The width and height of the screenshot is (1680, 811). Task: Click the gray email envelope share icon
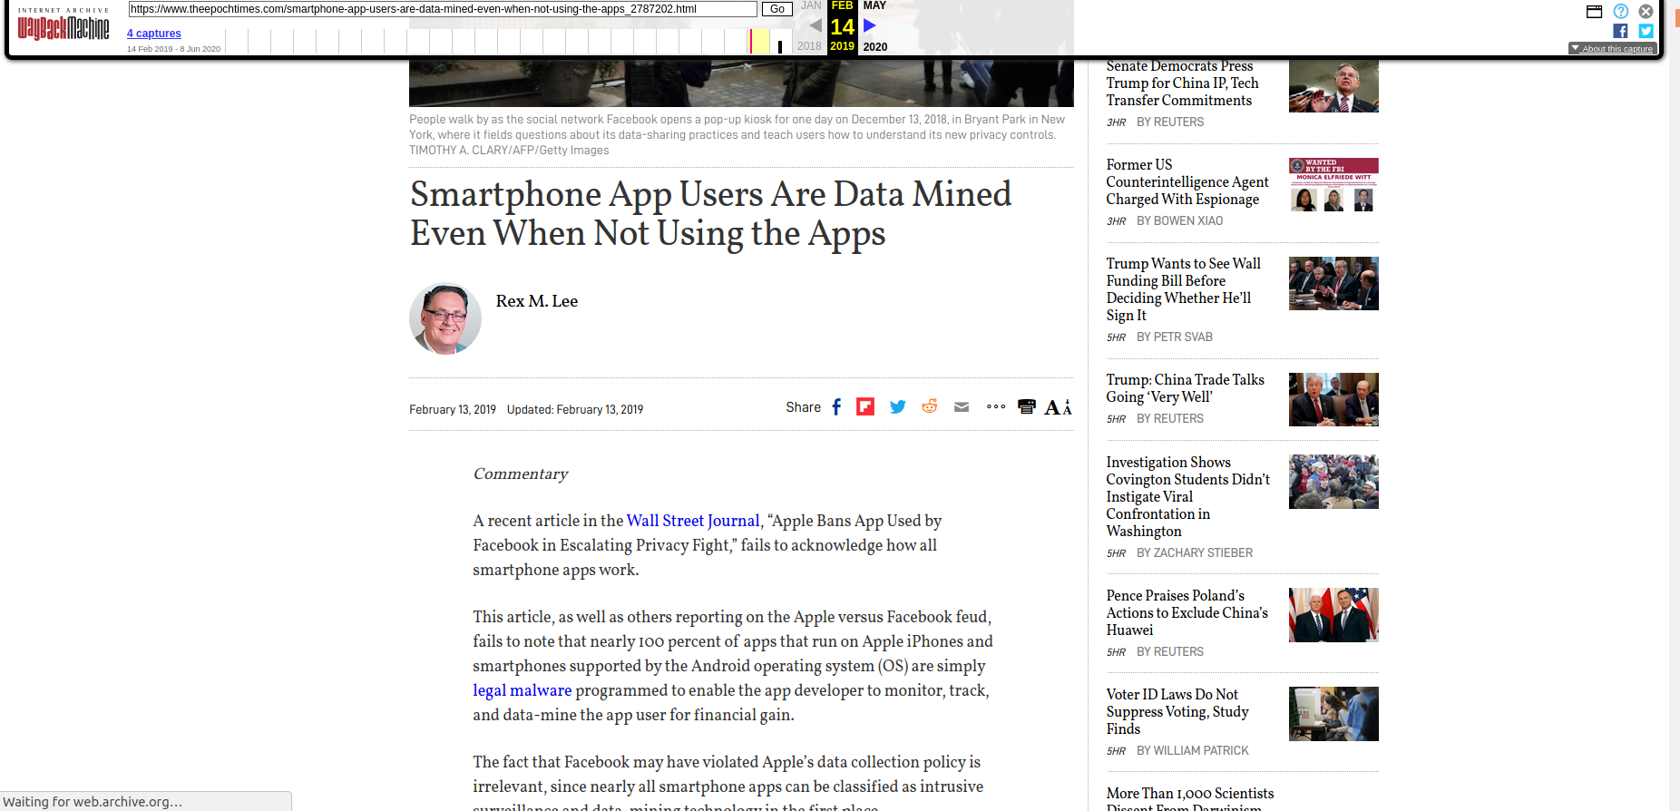point(962,407)
